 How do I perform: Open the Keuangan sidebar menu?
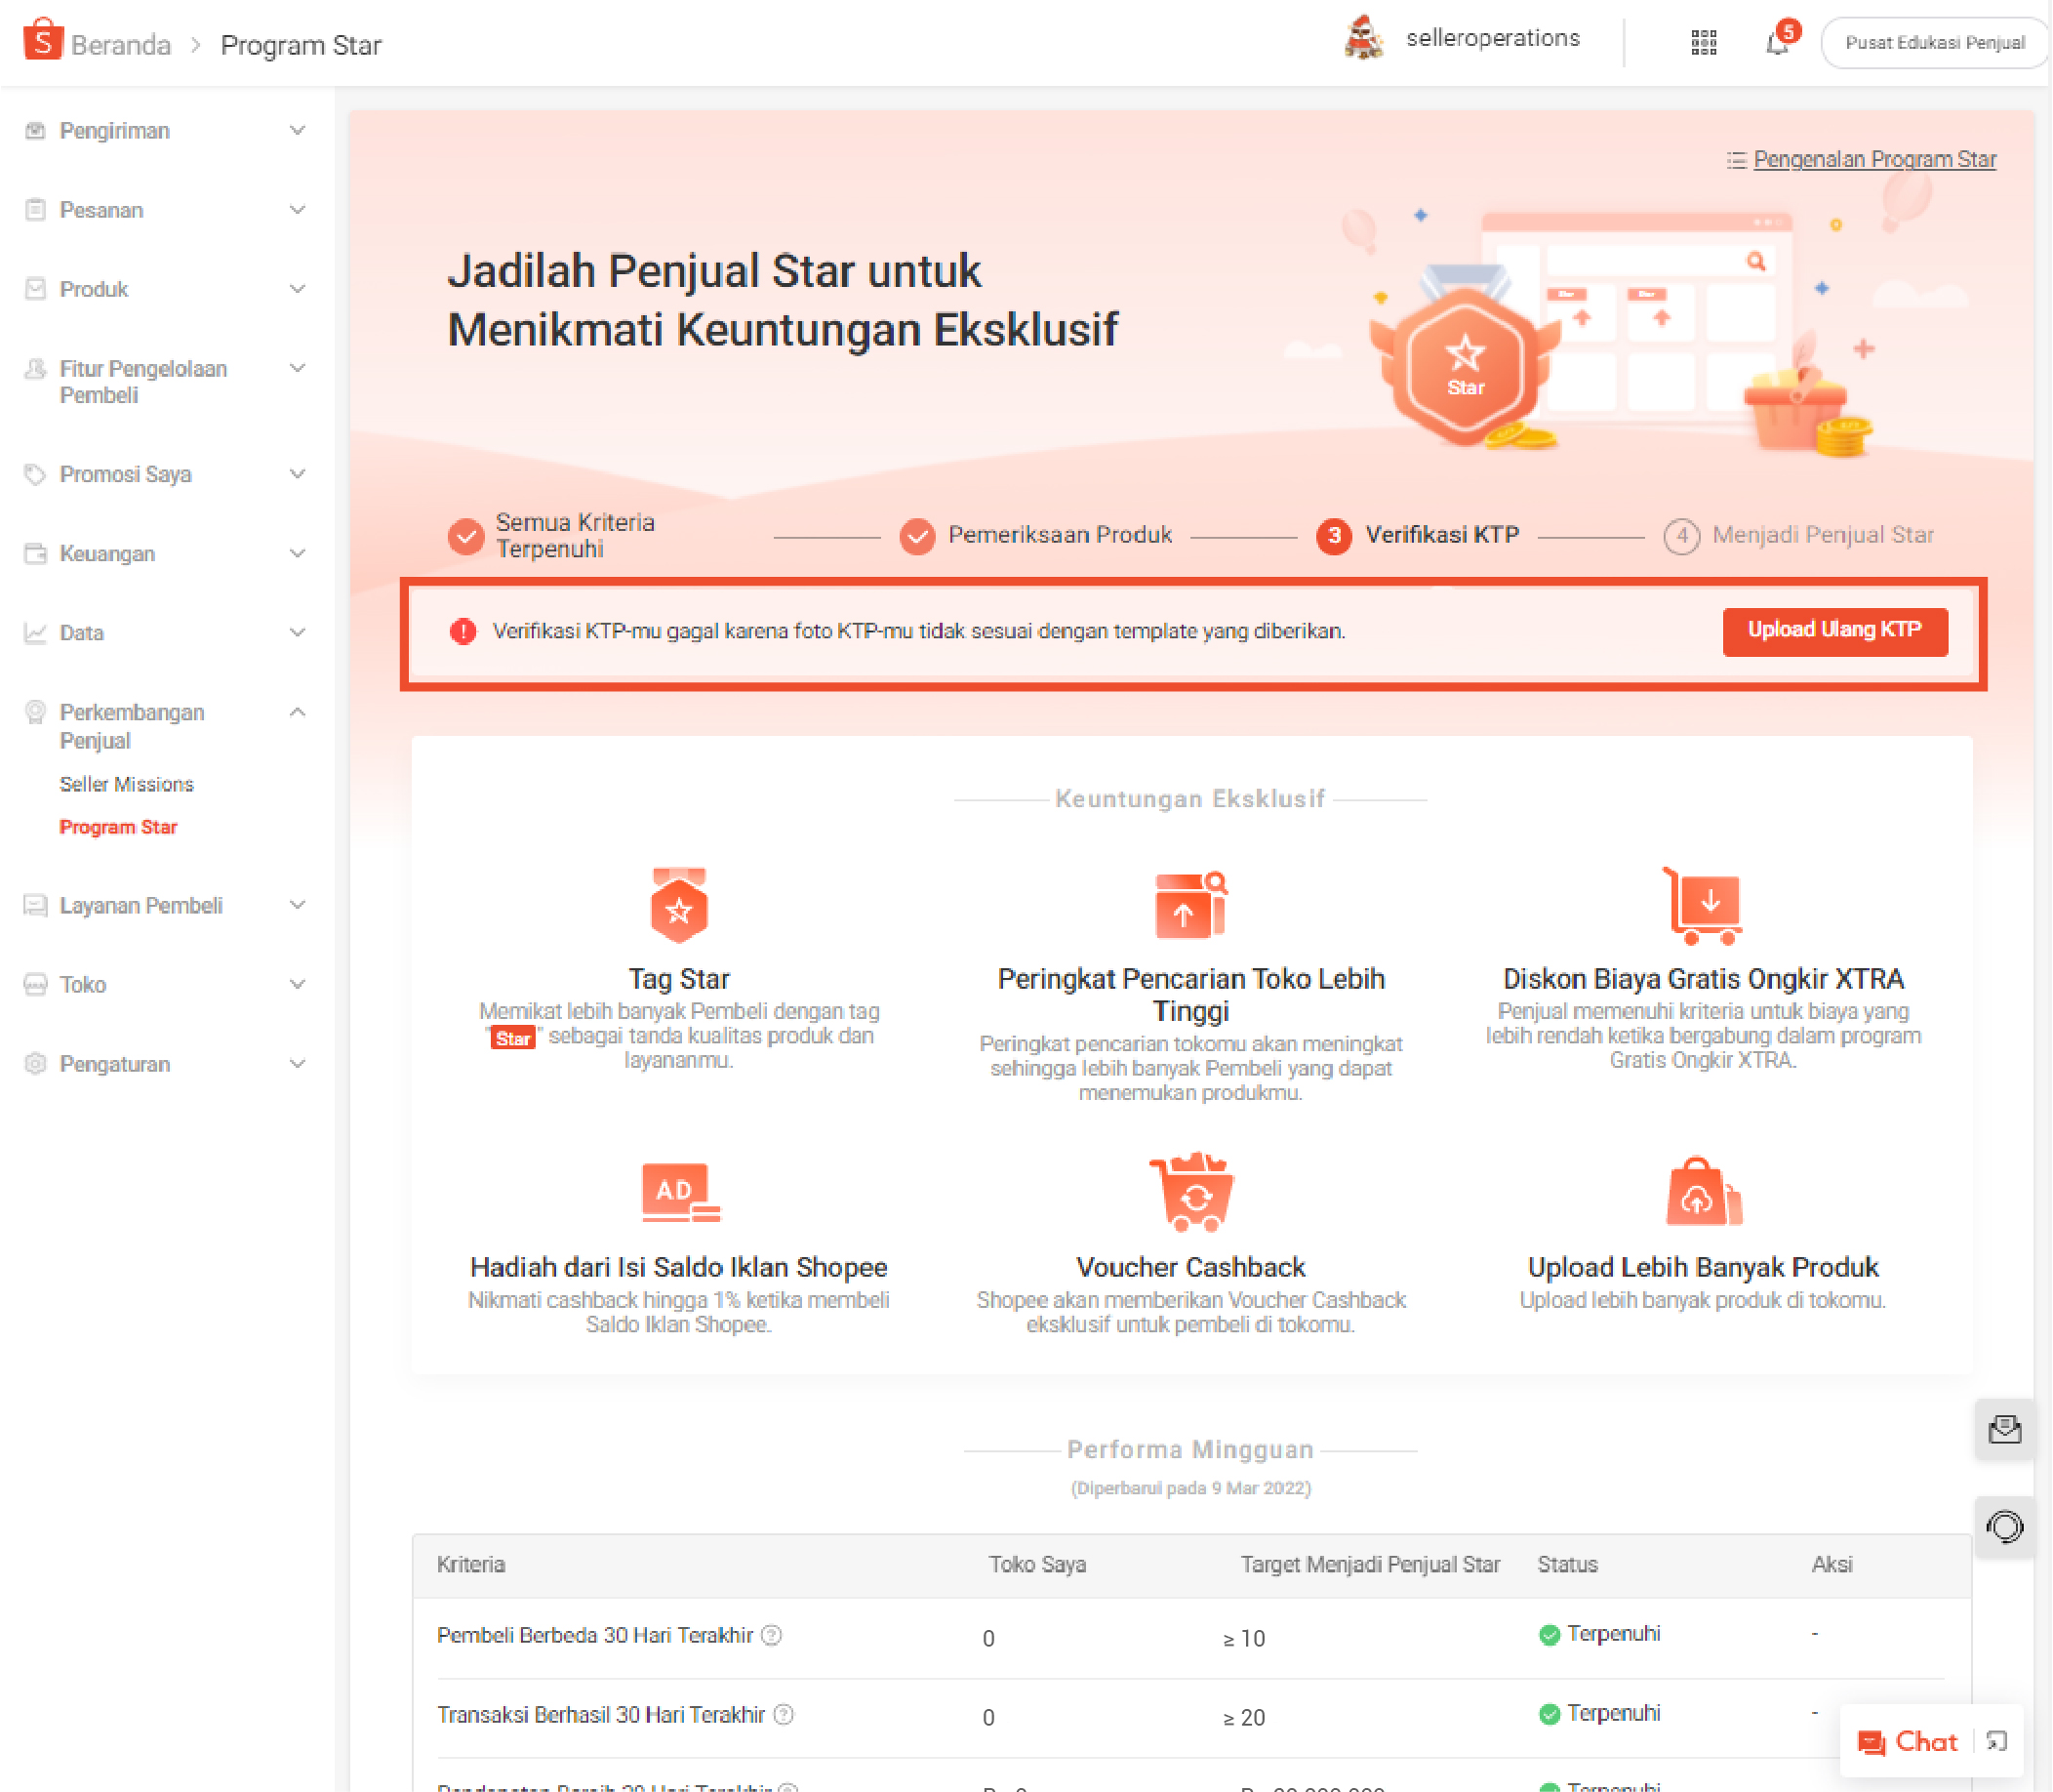166,553
